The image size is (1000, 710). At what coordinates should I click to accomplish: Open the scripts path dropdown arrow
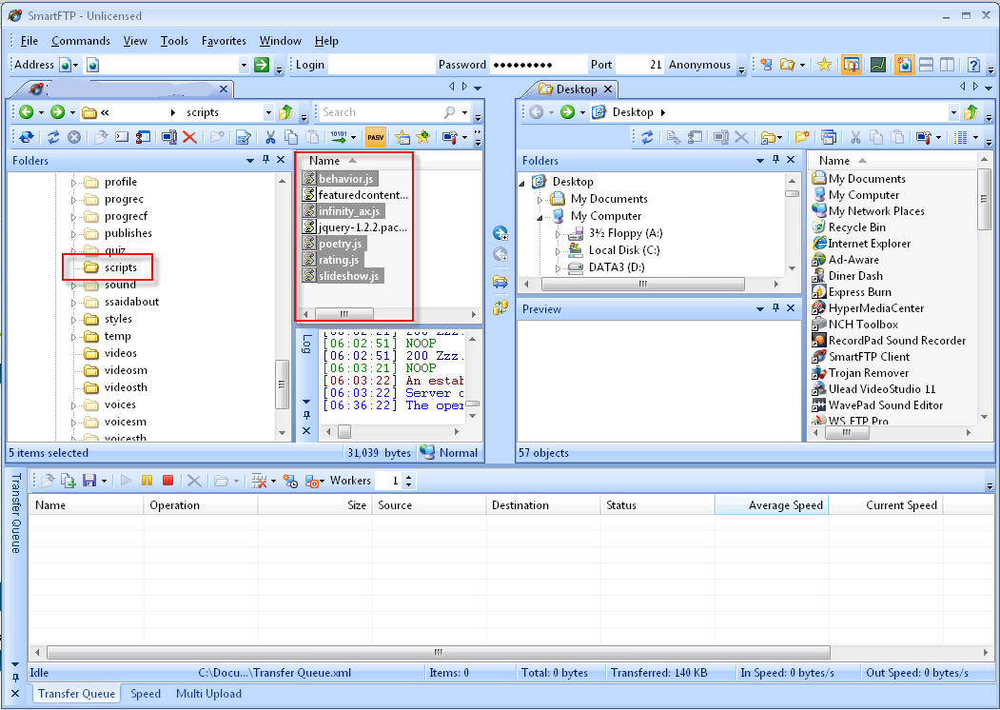[267, 112]
